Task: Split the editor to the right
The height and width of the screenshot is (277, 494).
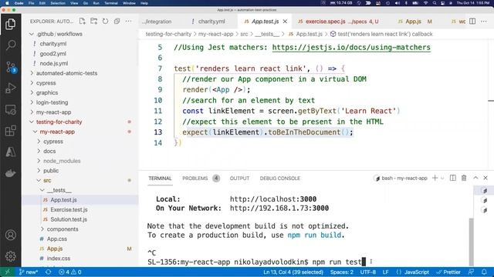Action: (472, 21)
